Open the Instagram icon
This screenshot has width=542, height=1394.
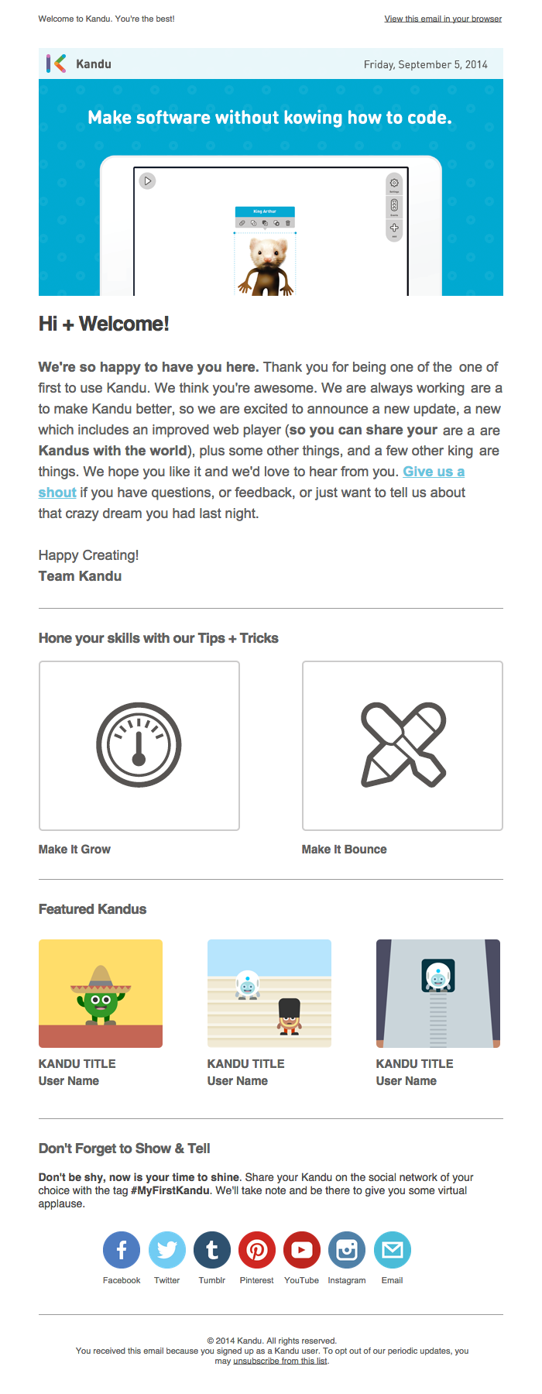(x=347, y=1250)
